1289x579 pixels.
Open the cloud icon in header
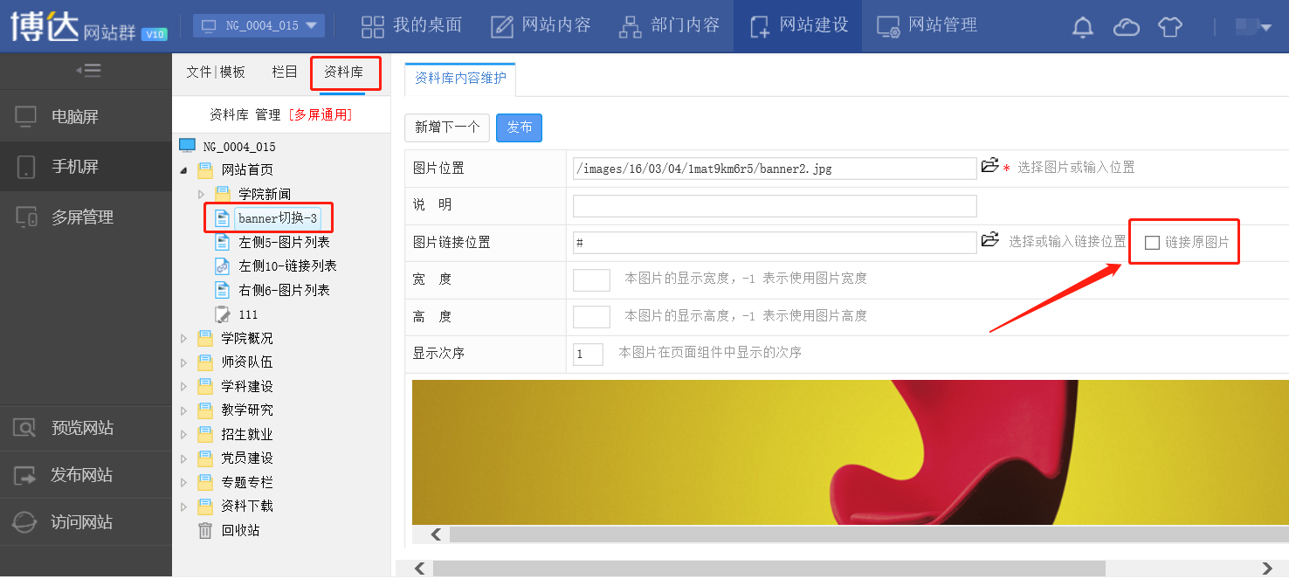point(1126,26)
